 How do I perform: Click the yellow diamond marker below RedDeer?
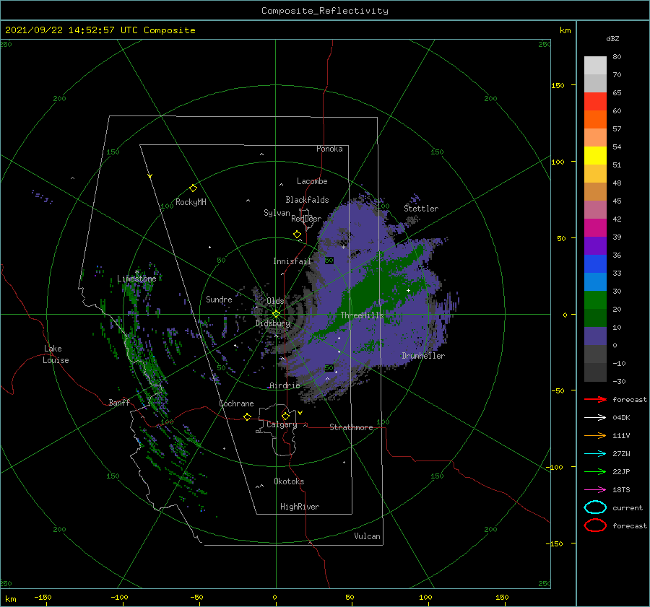tap(297, 235)
